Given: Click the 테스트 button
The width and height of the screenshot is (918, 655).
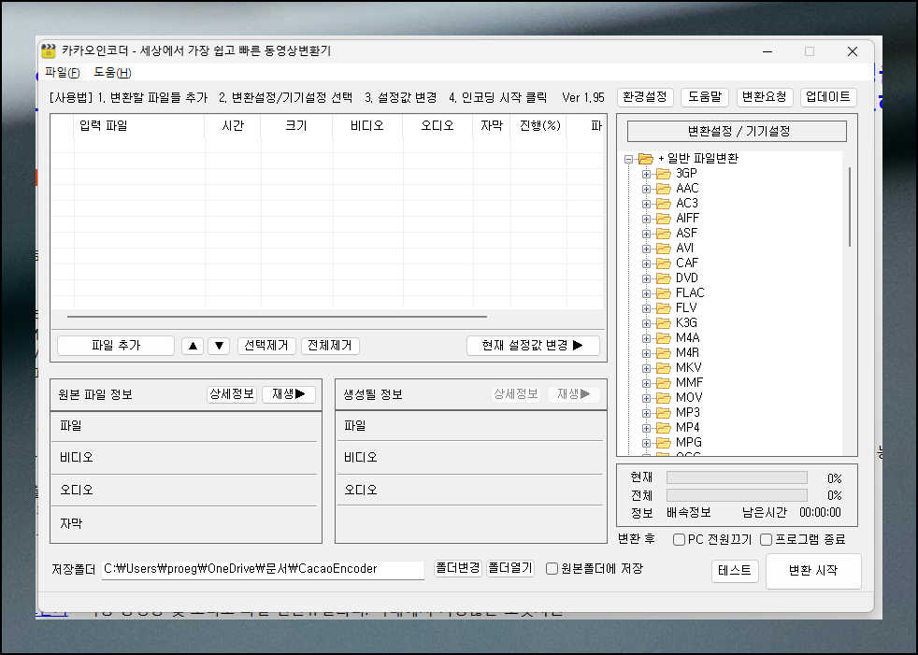Looking at the screenshot, I should tap(735, 571).
